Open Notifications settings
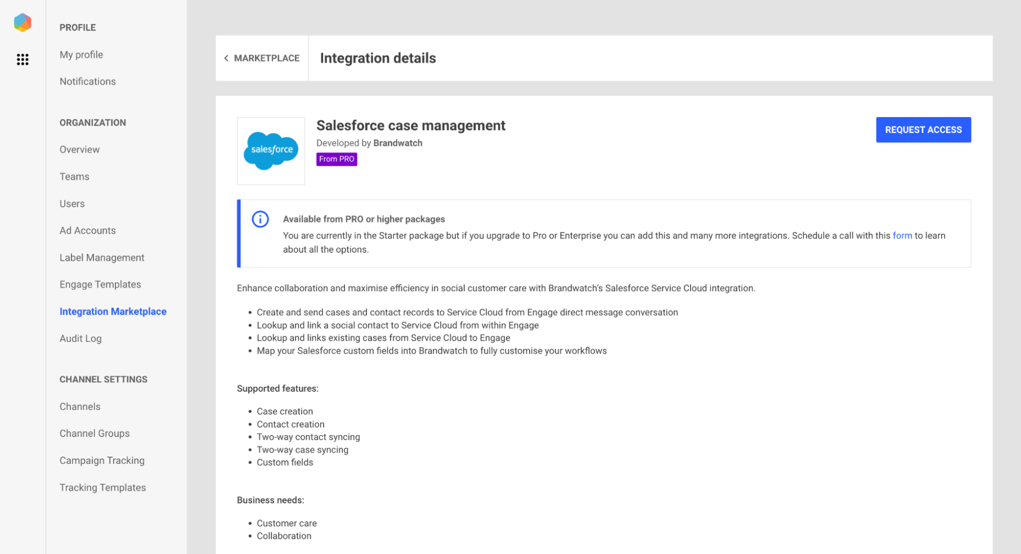The width and height of the screenshot is (1021, 554). coord(87,82)
